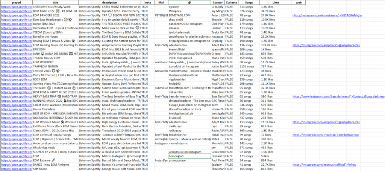
Task: Select the 'TRAP/EDM NATION' title cell
Action: (x=55, y=66)
